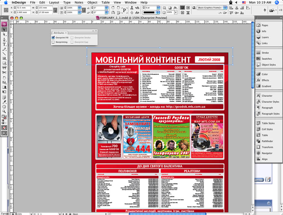Open the Basic Graphics Frame style dropdown
The image size is (283, 215).
[225, 8]
